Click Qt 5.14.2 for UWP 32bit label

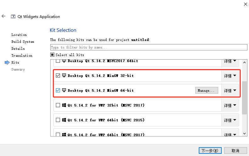coord(106,105)
